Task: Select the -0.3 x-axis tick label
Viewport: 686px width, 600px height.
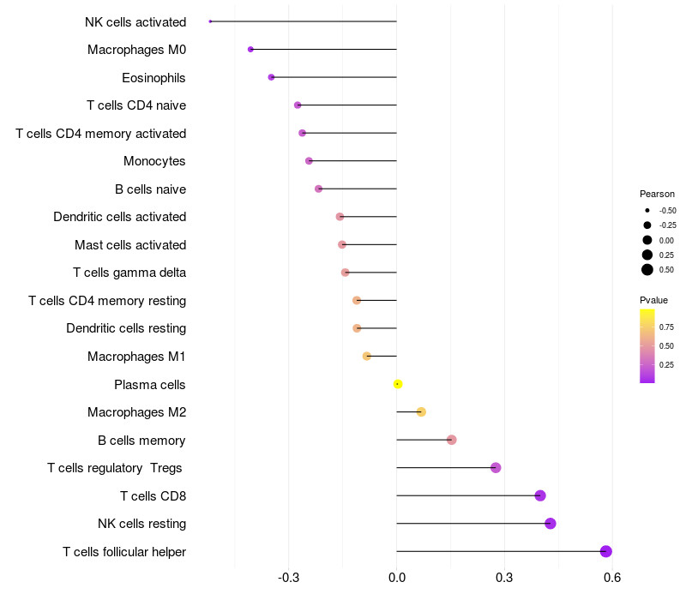Action: (x=288, y=578)
